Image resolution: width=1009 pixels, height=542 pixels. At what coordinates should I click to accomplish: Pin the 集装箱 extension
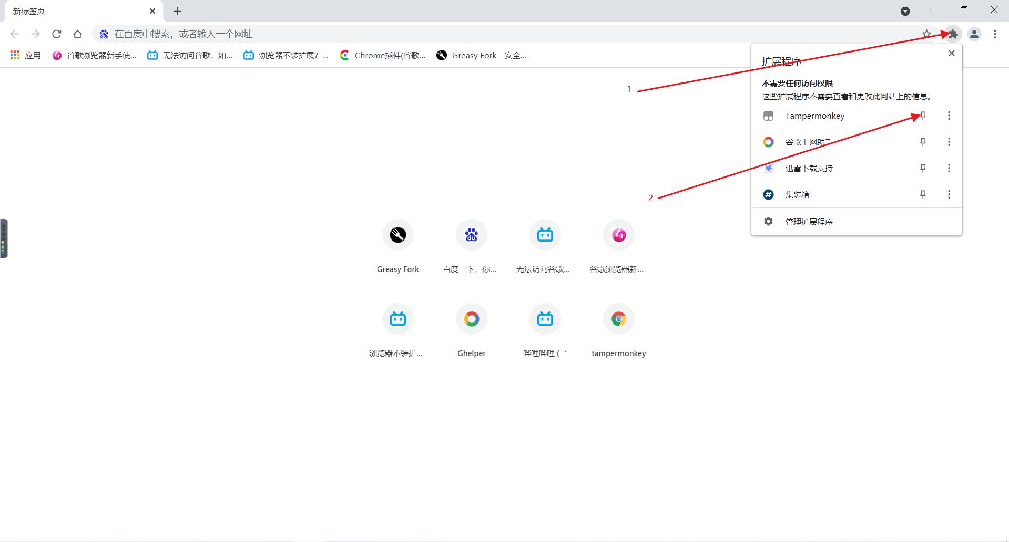(923, 194)
